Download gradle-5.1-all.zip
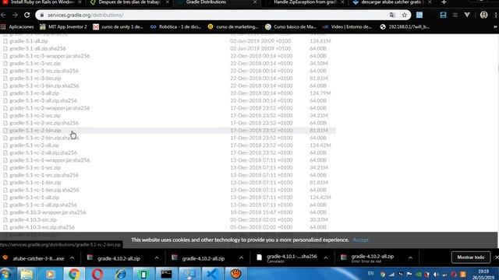Screen dimensions: 499x280 [x=29, y=41]
